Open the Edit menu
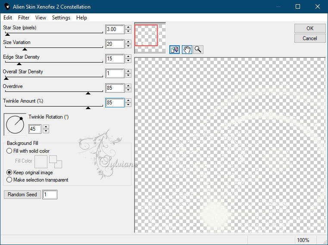Image resolution: width=328 pixels, height=245 pixels. tap(8, 18)
